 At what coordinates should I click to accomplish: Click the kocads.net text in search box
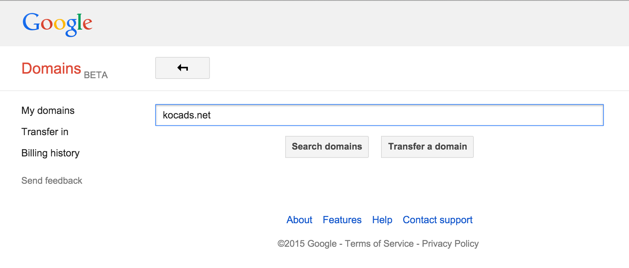tap(187, 115)
